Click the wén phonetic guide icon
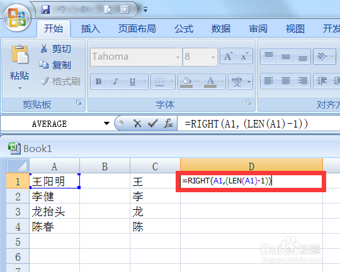340x272 pixels. (x=237, y=82)
